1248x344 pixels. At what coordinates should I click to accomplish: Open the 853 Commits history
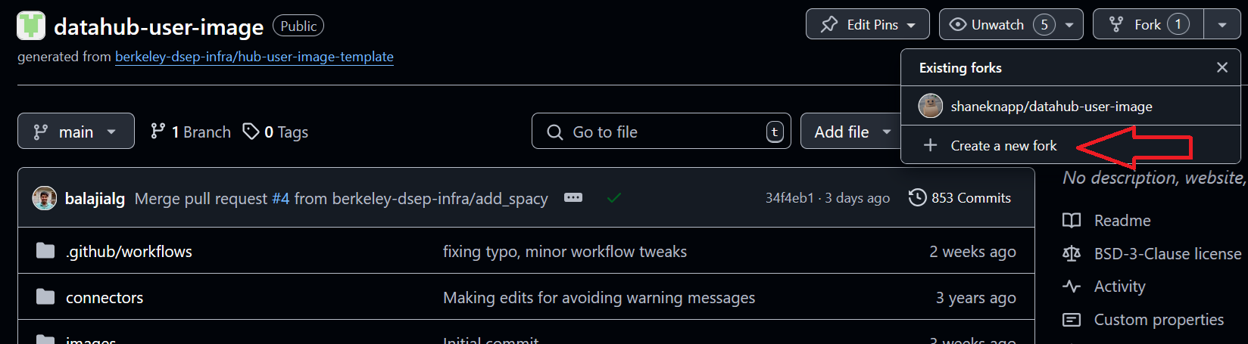point(960,198)
